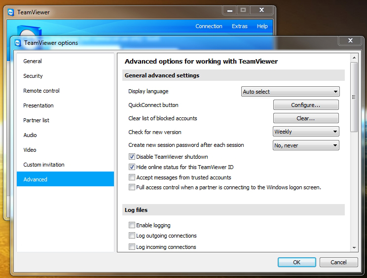Click the Log files section heading
This screenshot has height=278, width=367.
[x=136, y=209]
